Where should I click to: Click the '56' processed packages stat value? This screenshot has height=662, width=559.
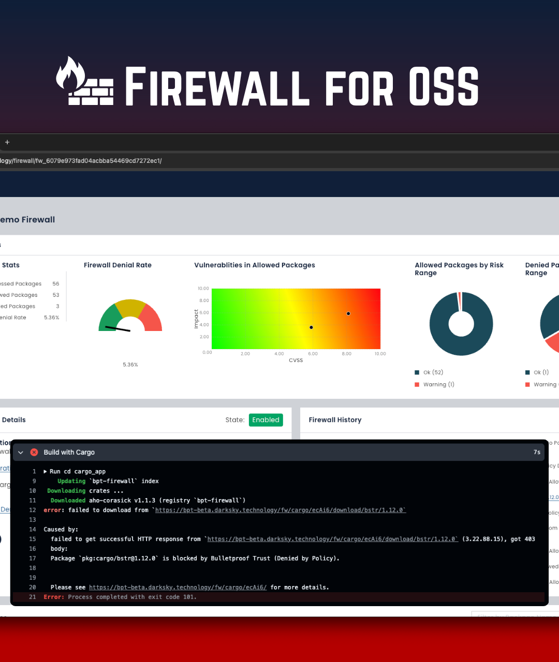[x=56, y=284]
